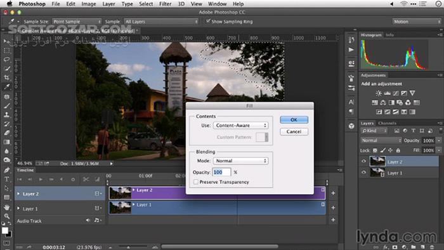Open the Use Content-Aware dropdown
444x250 pixels.
tap(240, 125)
